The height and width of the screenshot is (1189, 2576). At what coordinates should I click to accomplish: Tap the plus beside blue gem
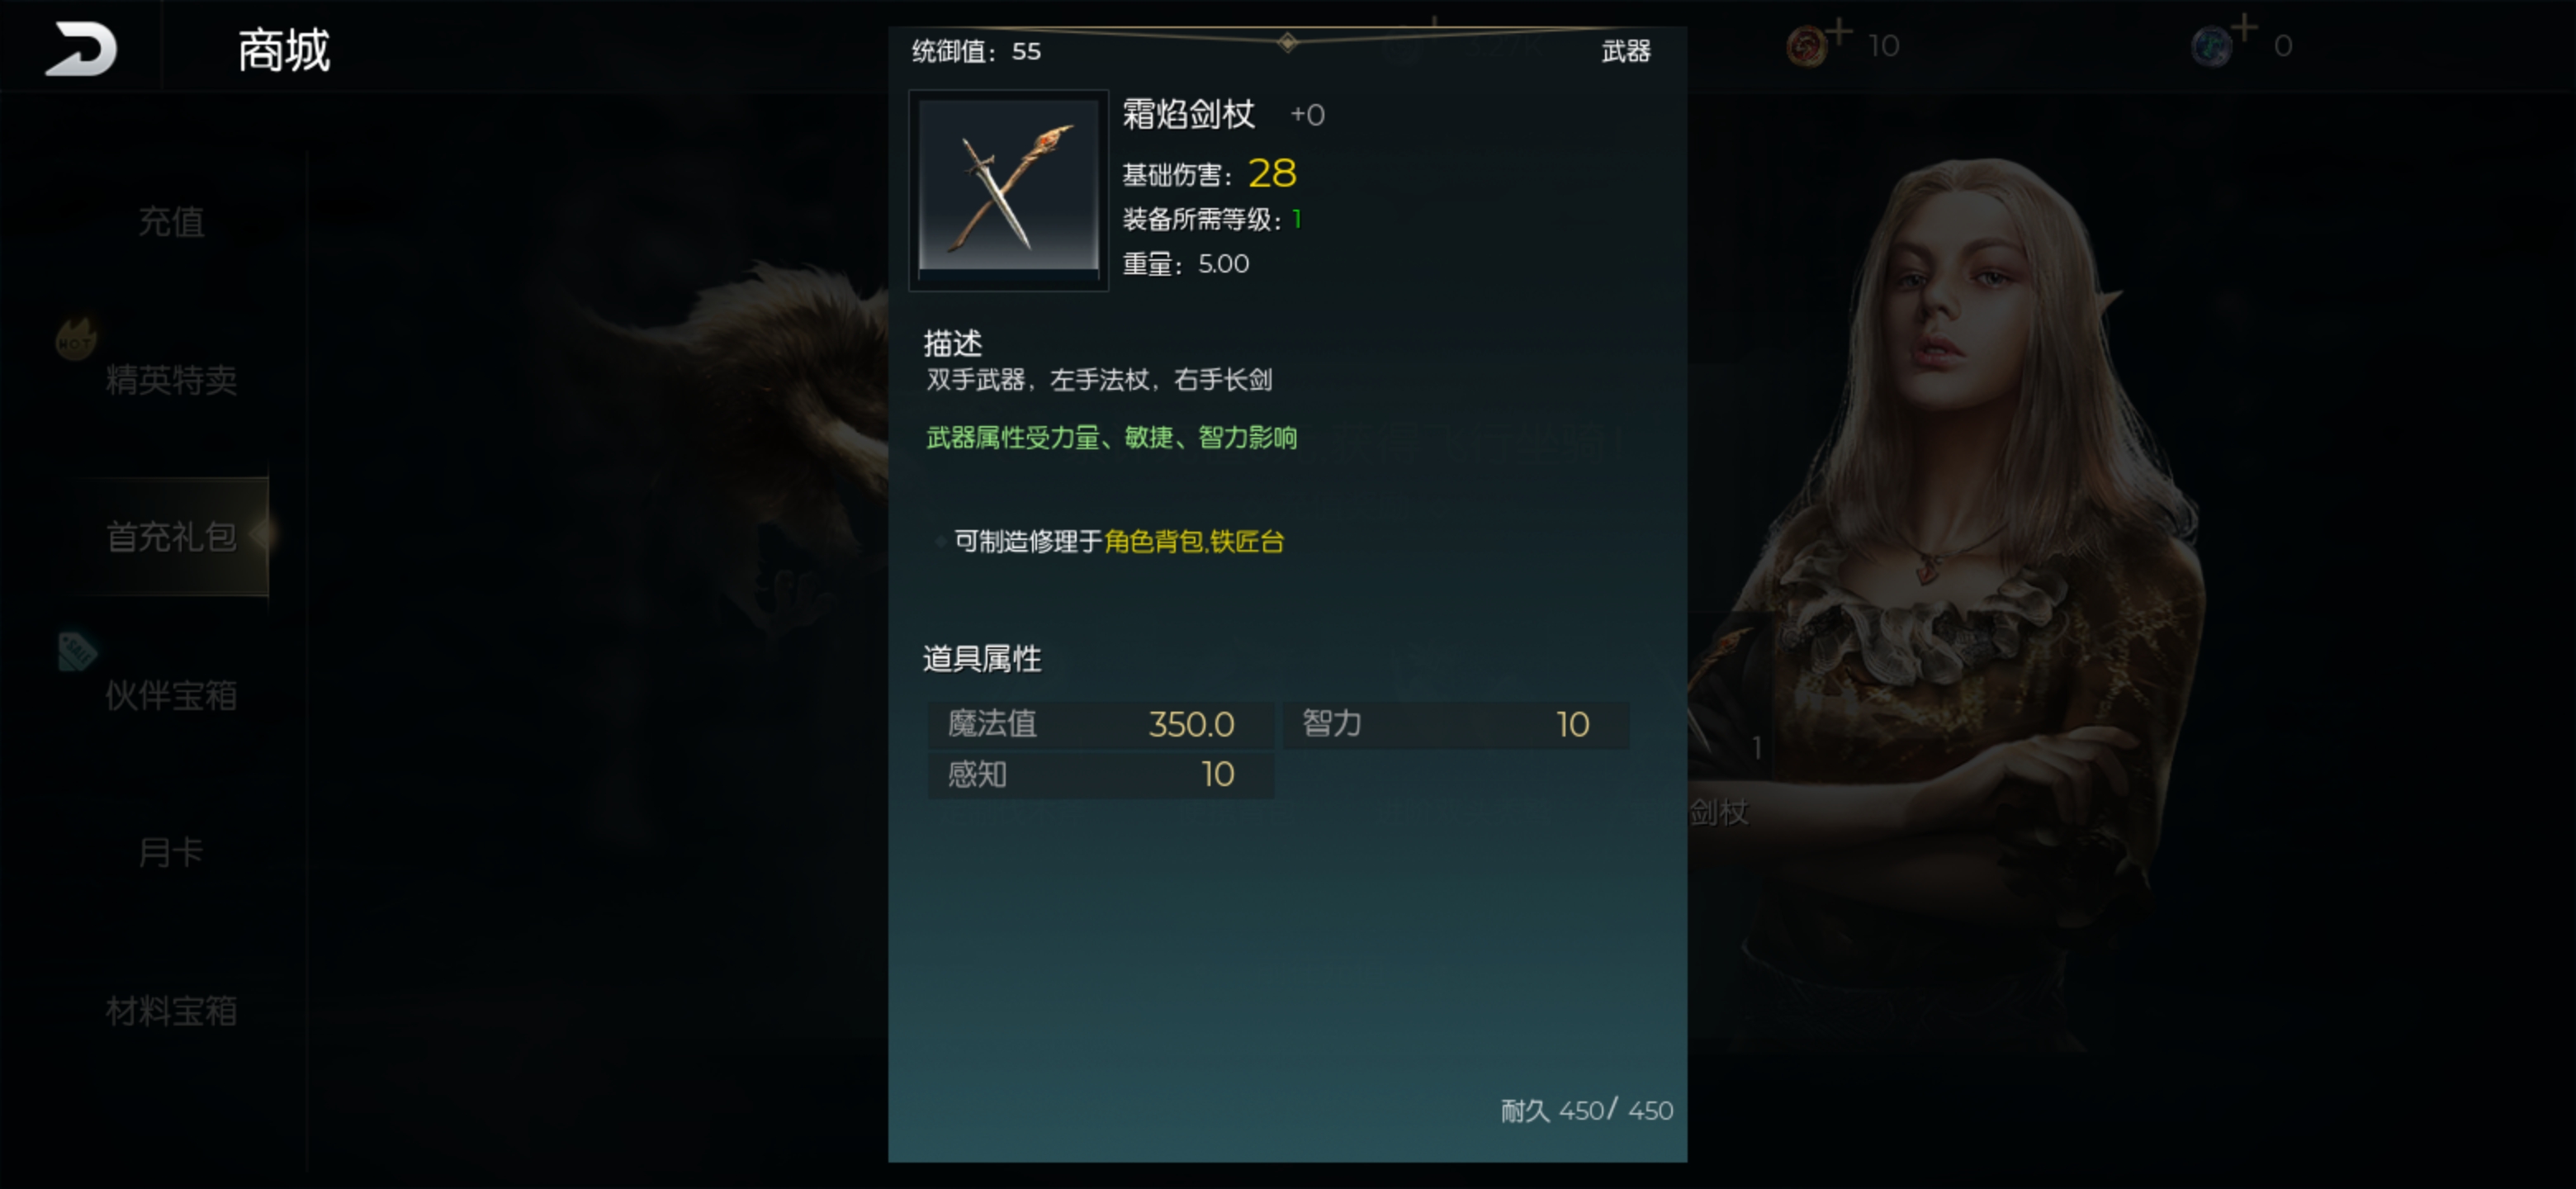coord(2244,27)
